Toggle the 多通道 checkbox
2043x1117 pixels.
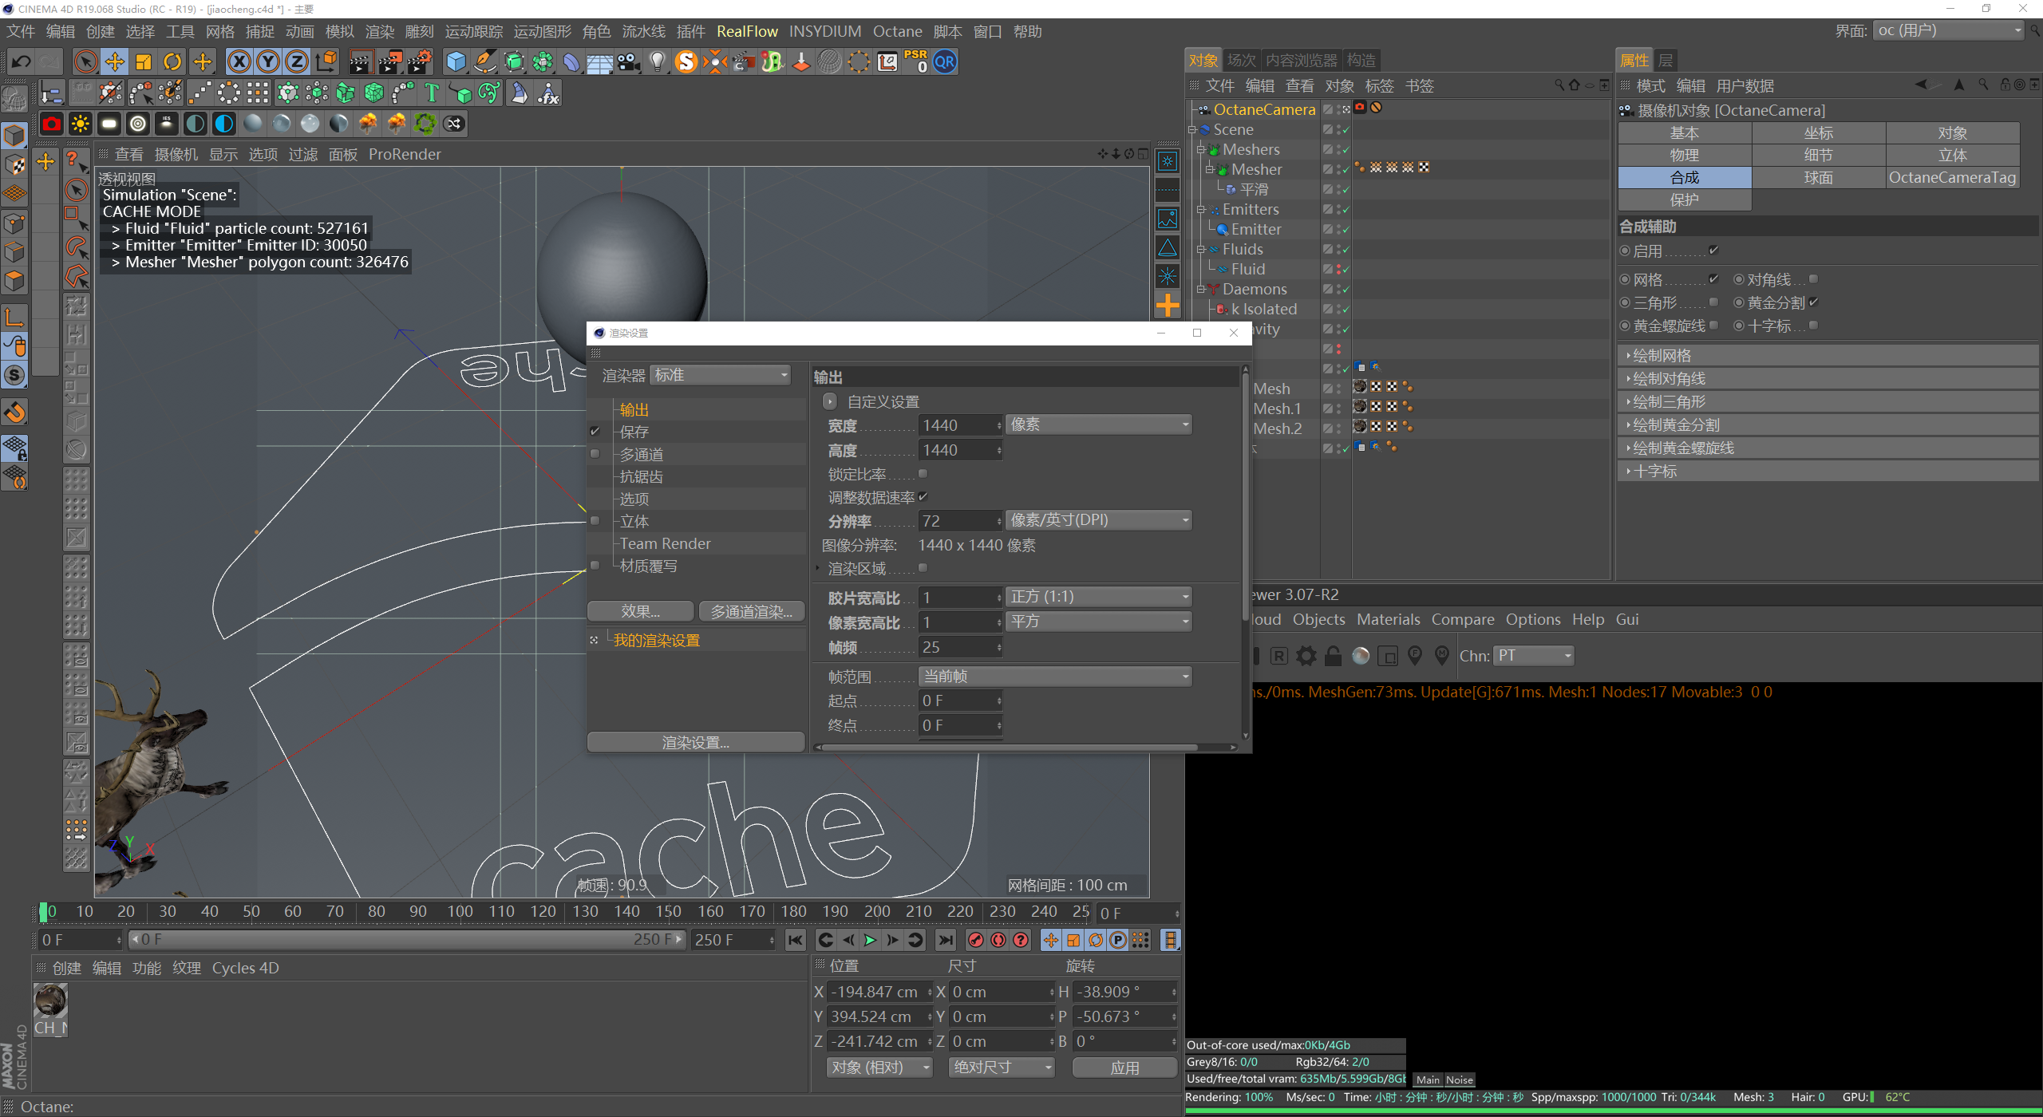pyautogui.click(x=595, y=454)
